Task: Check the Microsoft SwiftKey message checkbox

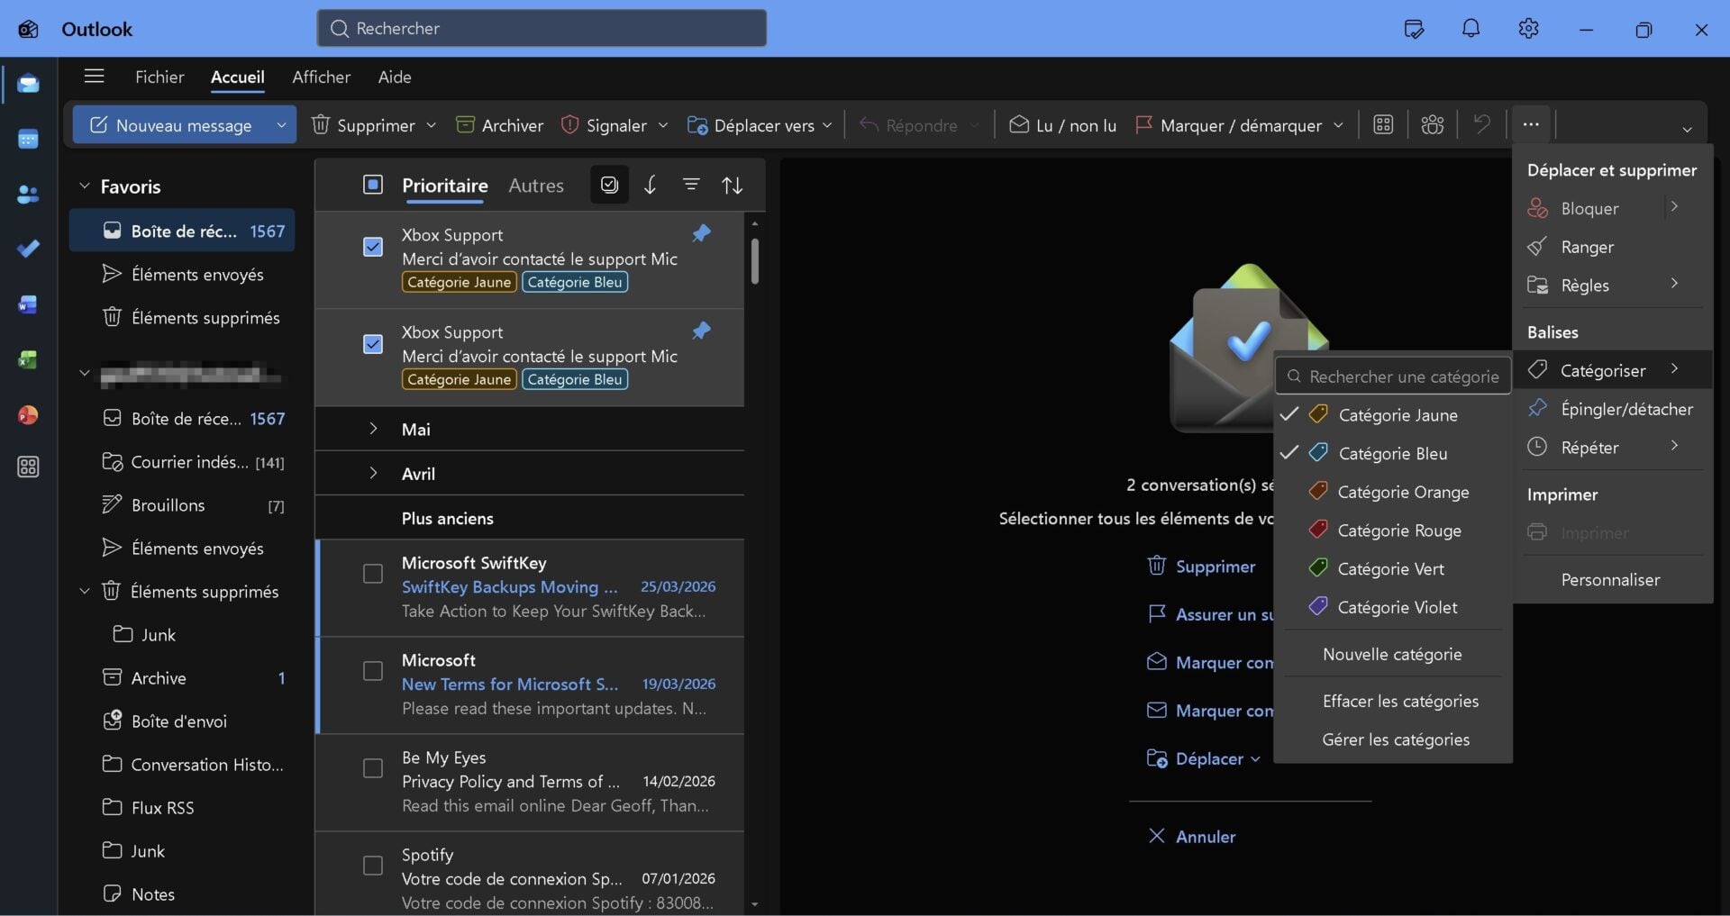Action: coord(372,574)
